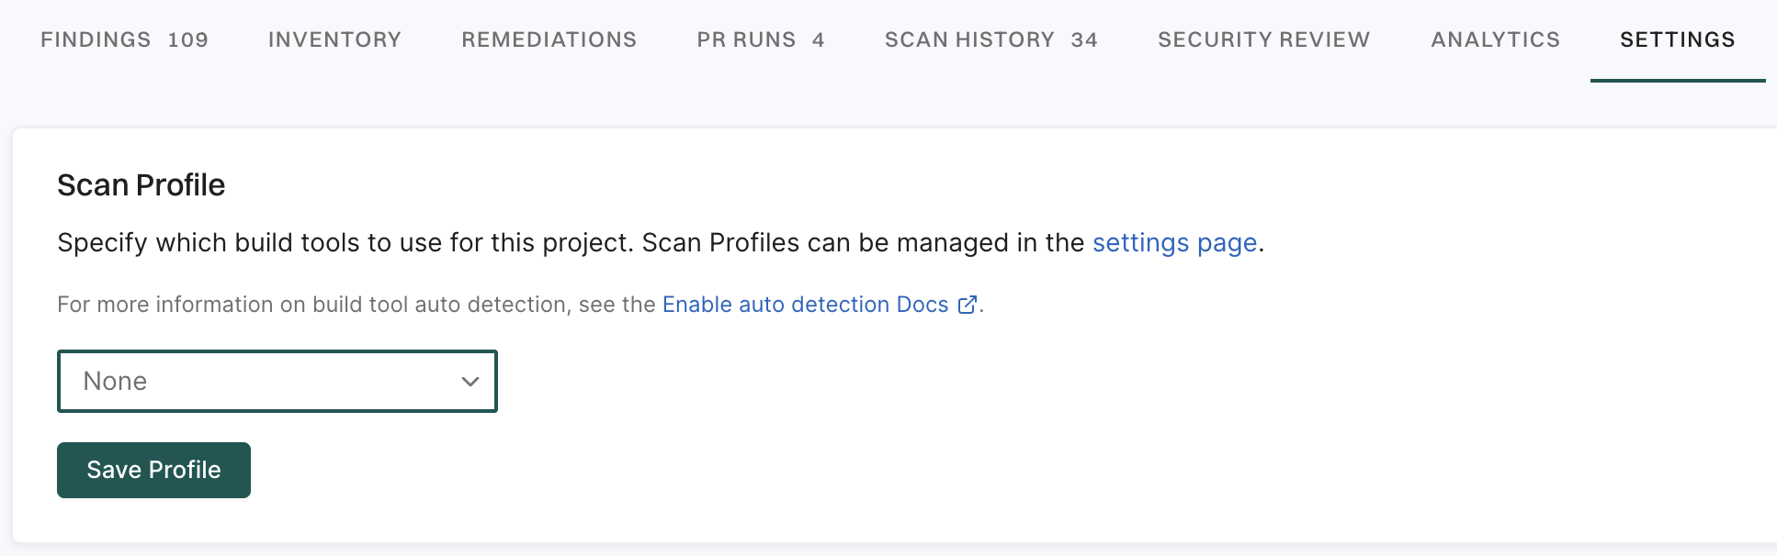The width and height of the screenshot is (1777, 556).
Task: Open SCAN HISTORY tab
Action: pos(990,39)
